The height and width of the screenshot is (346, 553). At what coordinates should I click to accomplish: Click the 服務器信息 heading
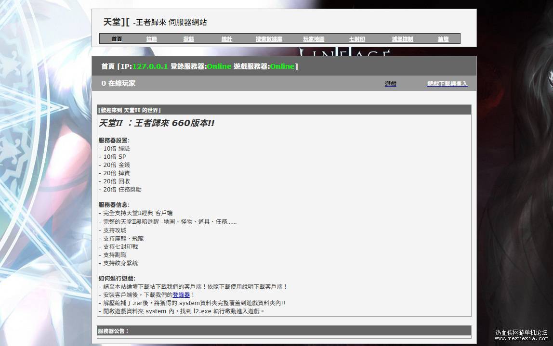[x=114, y=205]
